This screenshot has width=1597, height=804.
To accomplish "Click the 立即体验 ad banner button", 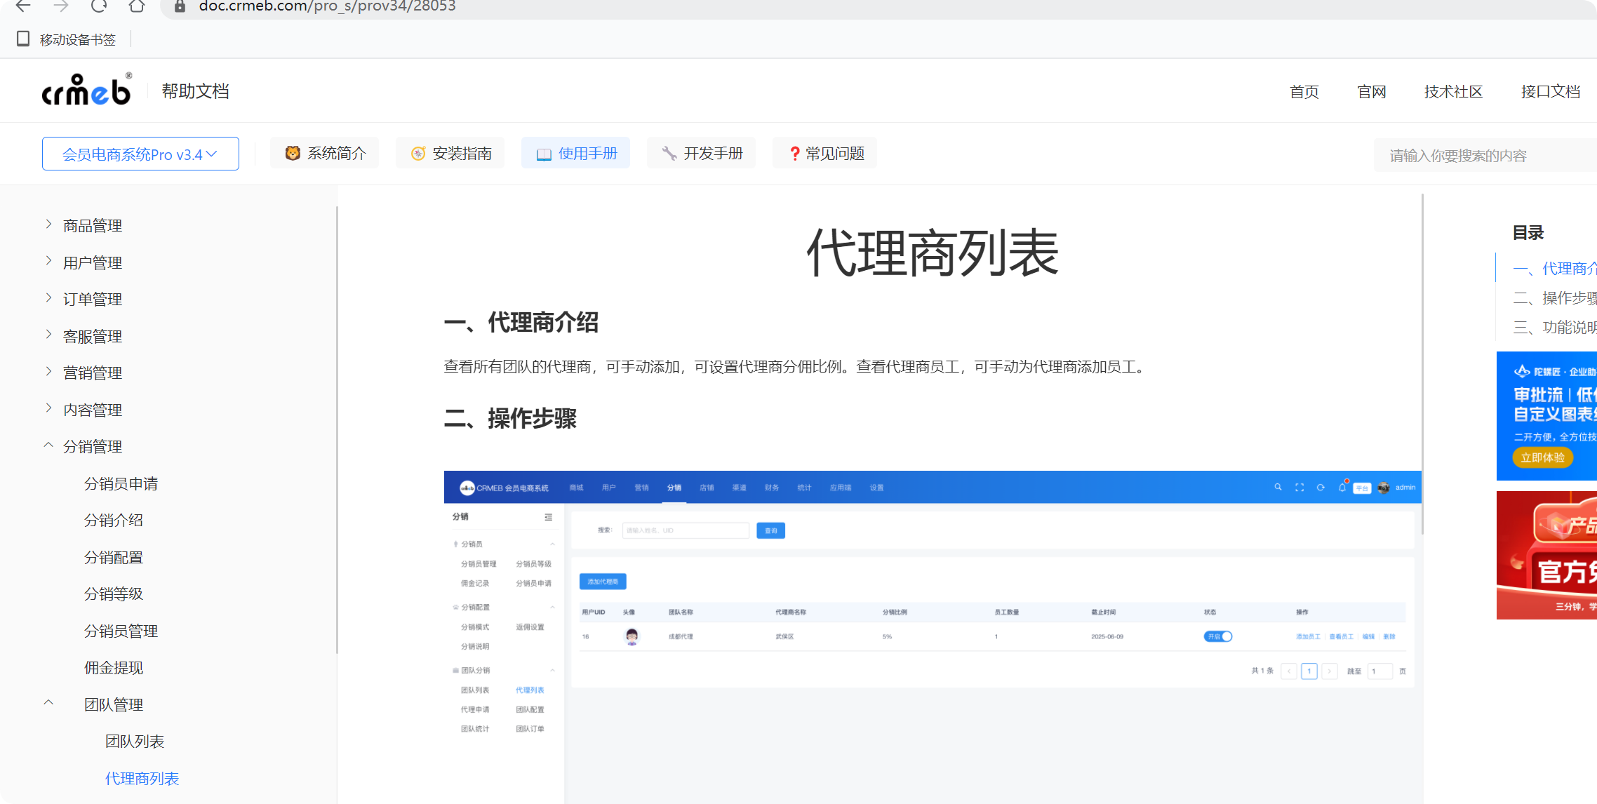I will tap(1542, 457).
